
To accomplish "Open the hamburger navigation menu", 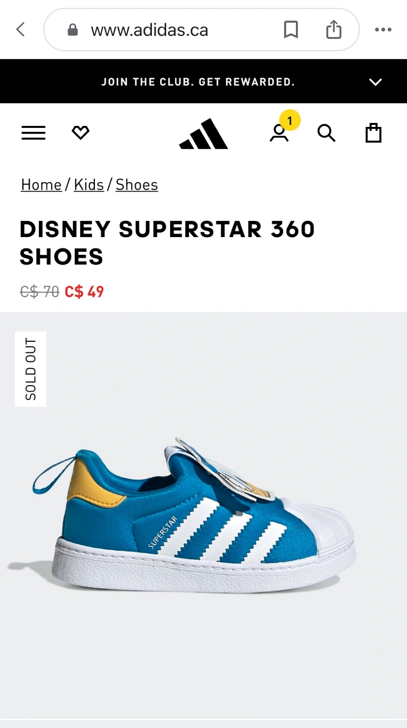I will 33,133.
